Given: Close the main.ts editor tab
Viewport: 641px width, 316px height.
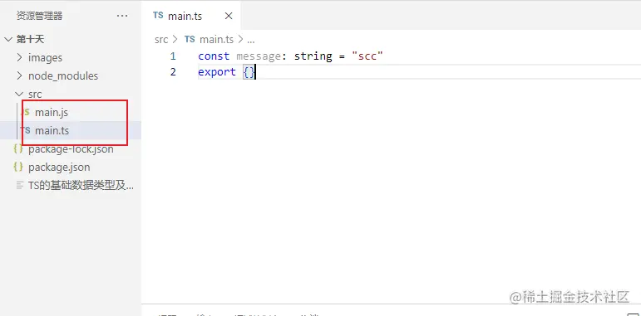Looking at the screenshot, I should point(229,16).
